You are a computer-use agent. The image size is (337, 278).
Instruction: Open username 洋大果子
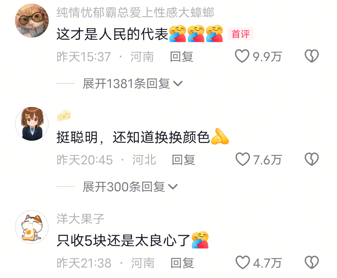tap(81, 219)
